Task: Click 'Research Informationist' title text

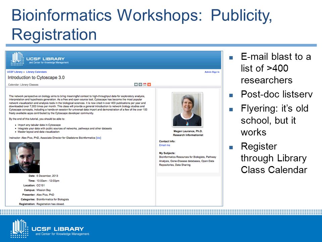Action: (x=188, y=135)
